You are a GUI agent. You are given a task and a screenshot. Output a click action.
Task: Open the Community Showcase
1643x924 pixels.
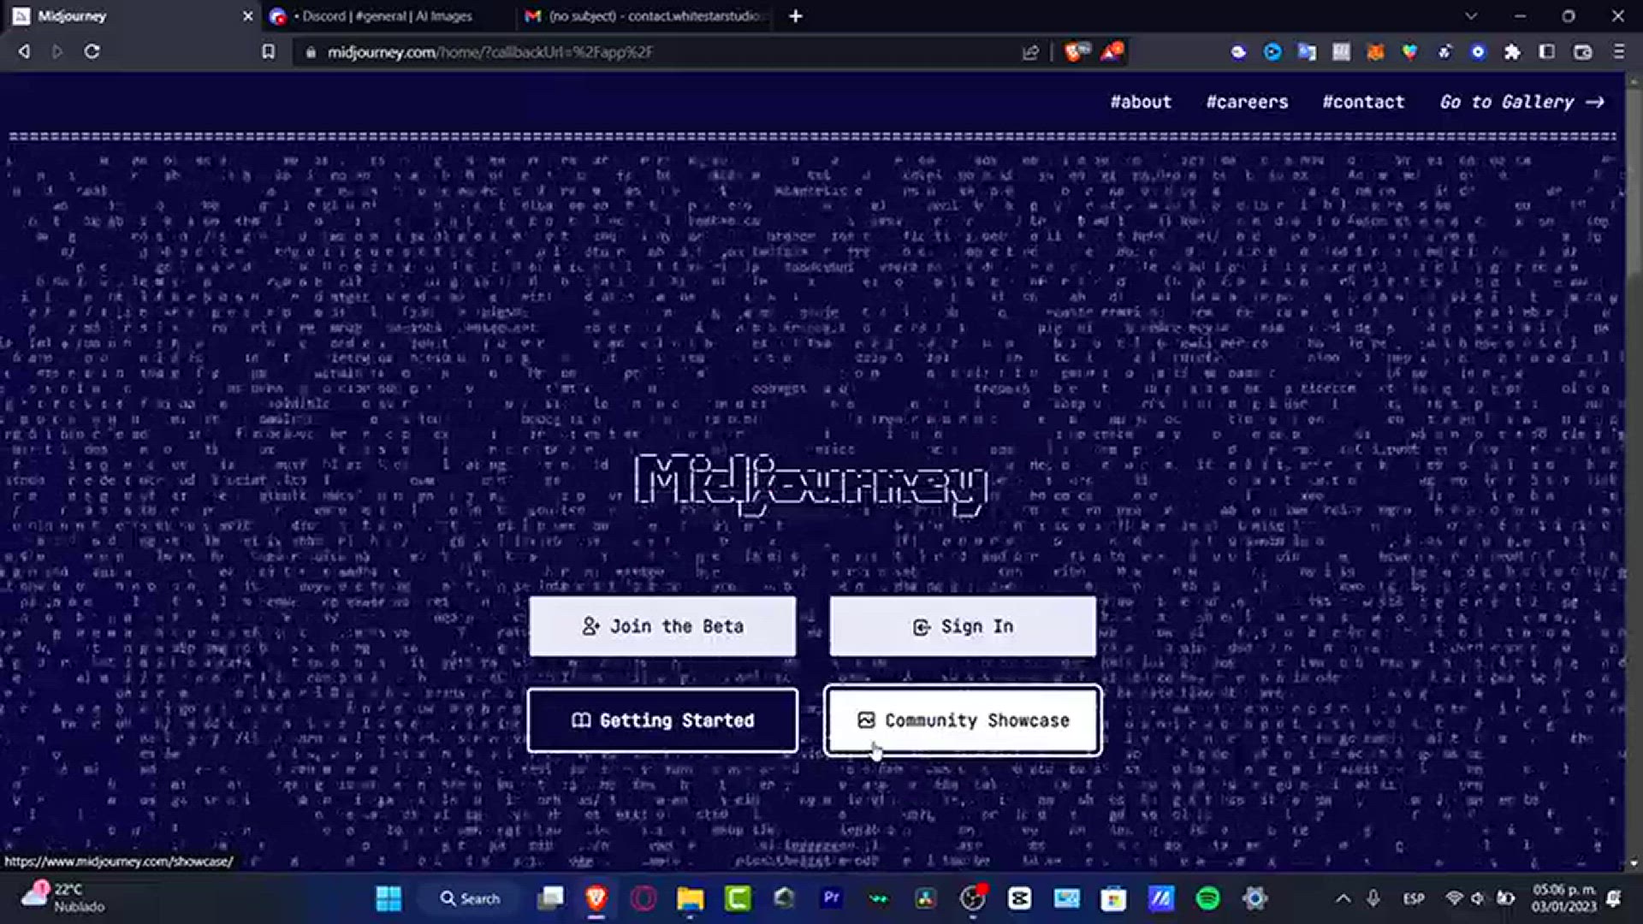tap(963, 720)
